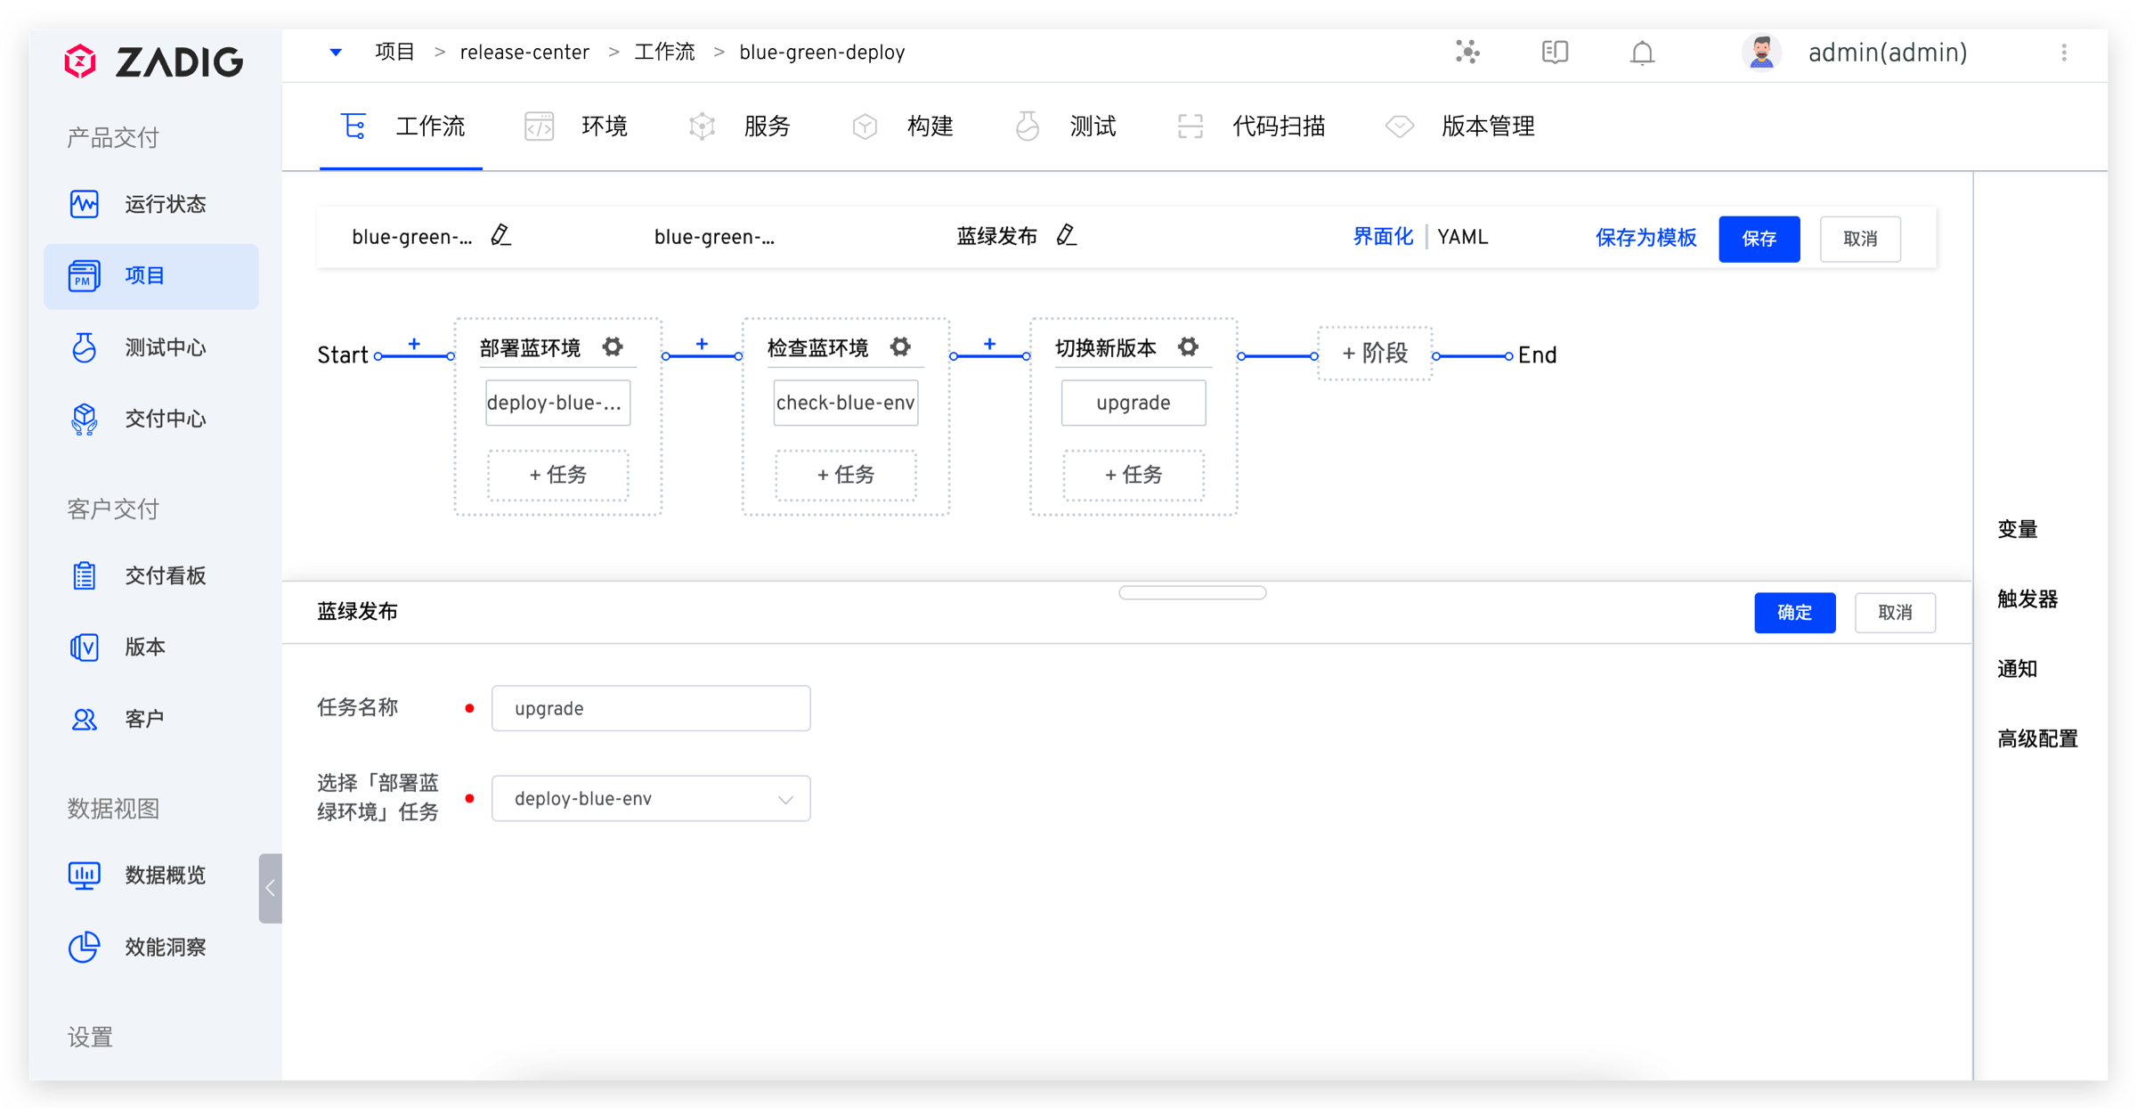Click the 保存为模板 link
The image size is (2137, 1108).
[x=1645, y=238]
